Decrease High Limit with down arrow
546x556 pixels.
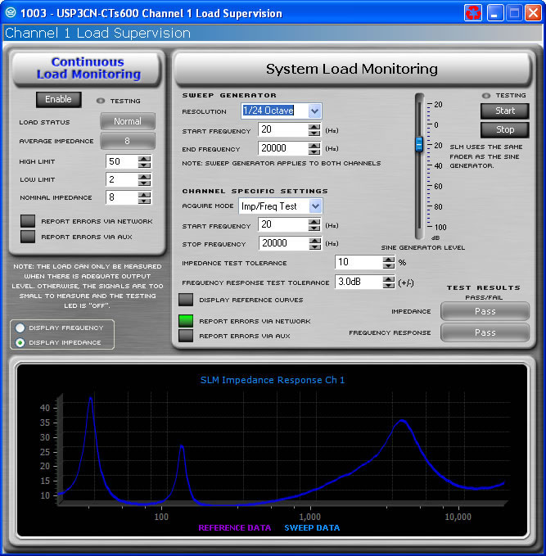[x=144, y=165]
